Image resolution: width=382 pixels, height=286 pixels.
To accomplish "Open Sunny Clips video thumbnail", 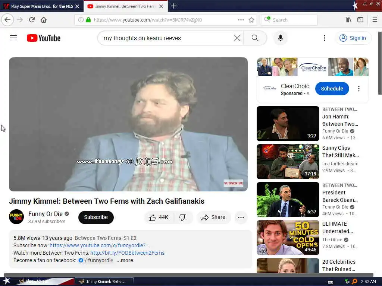I will [288, 162].
